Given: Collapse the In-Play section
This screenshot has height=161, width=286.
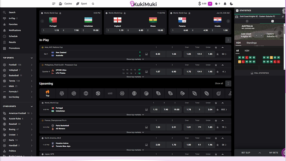Looking at the screenshot, I should point(228,40).
